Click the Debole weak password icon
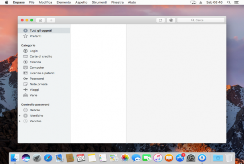This screenshot has width=244, height=164. coord(26,110)
